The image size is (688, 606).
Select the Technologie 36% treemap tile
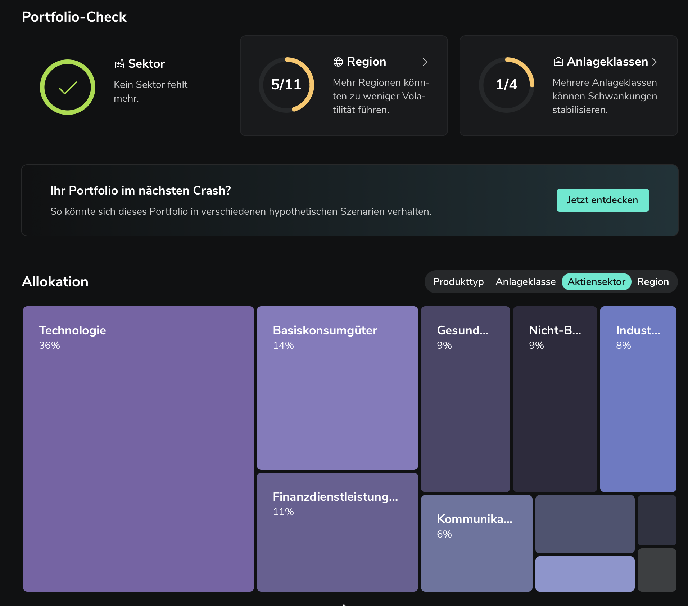pyautogui.click(x=139, y=449)
